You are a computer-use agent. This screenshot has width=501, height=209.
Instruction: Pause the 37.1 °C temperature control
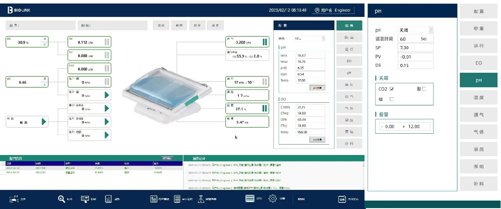click(x=264, y=108)
